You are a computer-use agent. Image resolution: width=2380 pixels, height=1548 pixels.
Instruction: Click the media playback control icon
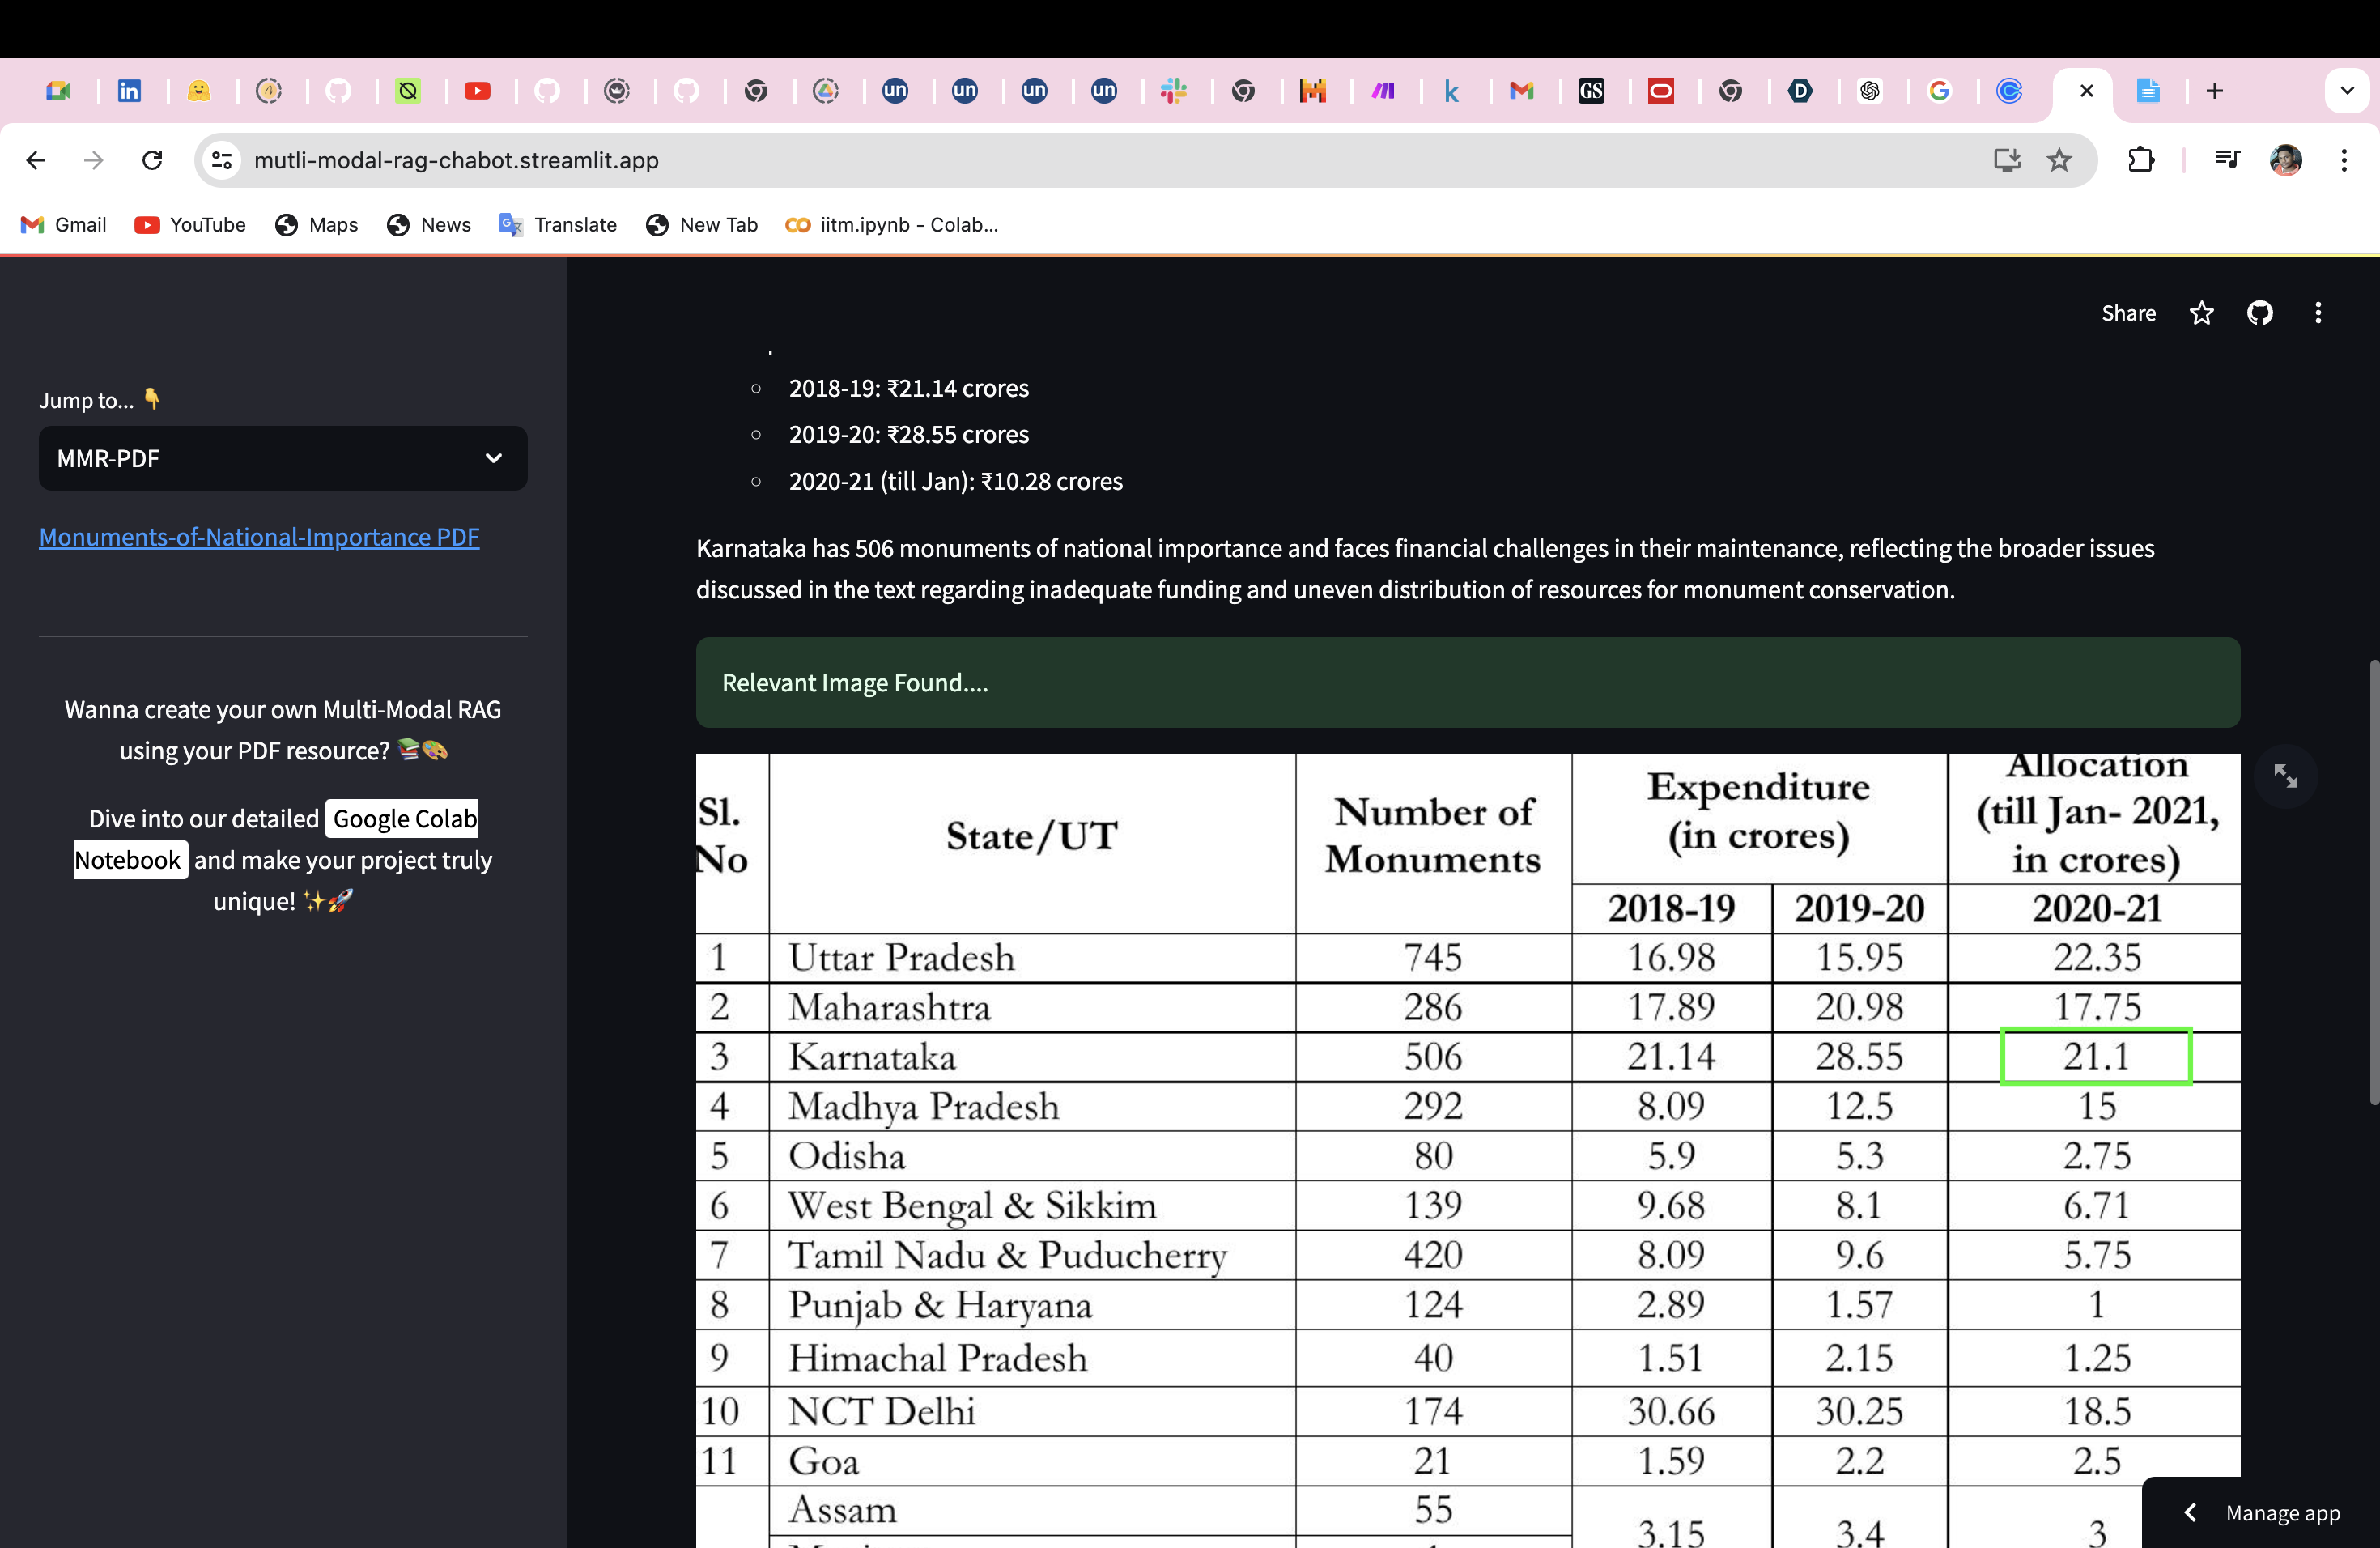2228,160
